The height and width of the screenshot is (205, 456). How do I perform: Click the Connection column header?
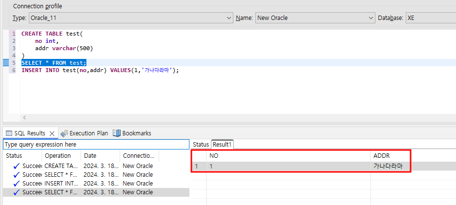[x=139, y=156]
